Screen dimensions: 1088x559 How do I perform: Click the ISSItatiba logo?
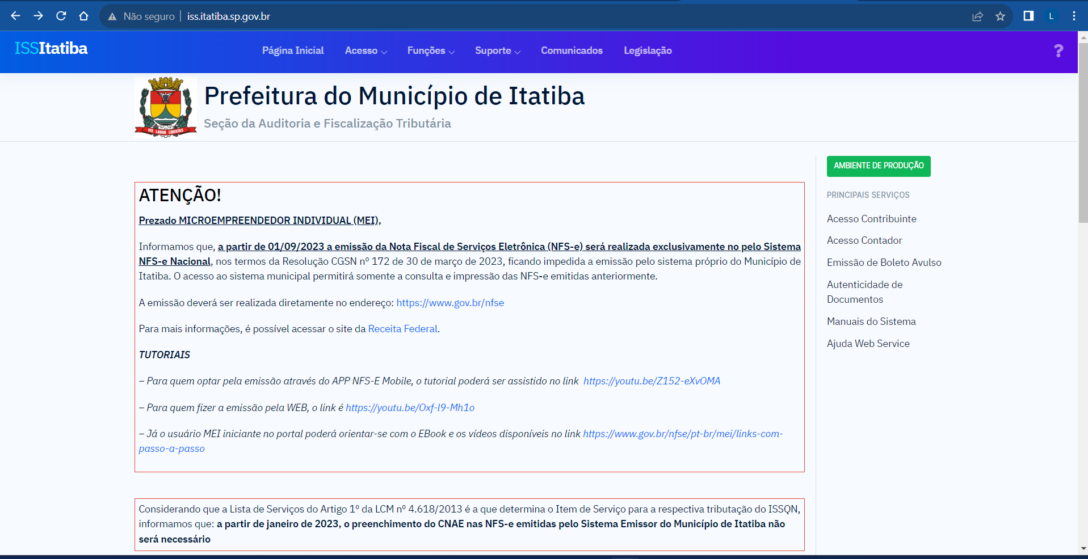click(x=51, y=48)
